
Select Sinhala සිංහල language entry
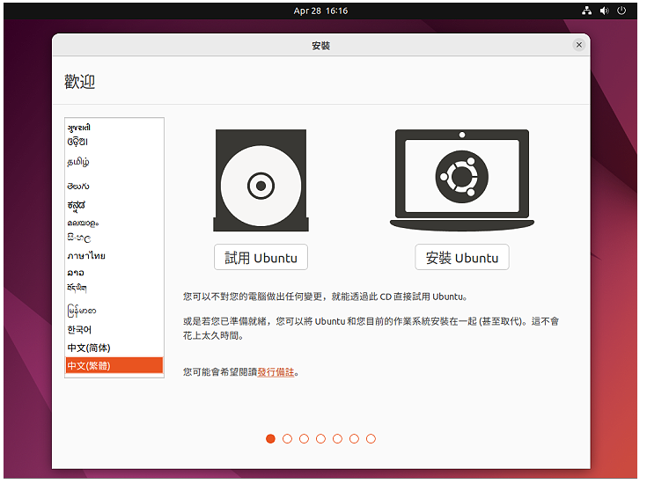point(114,238)
